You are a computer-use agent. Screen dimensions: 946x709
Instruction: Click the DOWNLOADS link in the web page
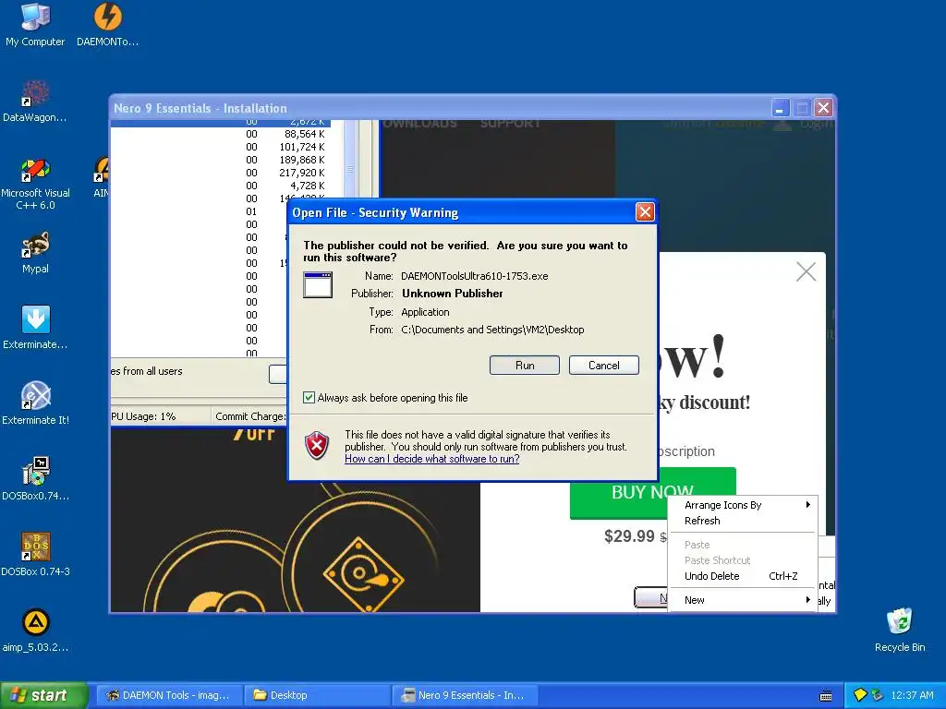(420, 124)
